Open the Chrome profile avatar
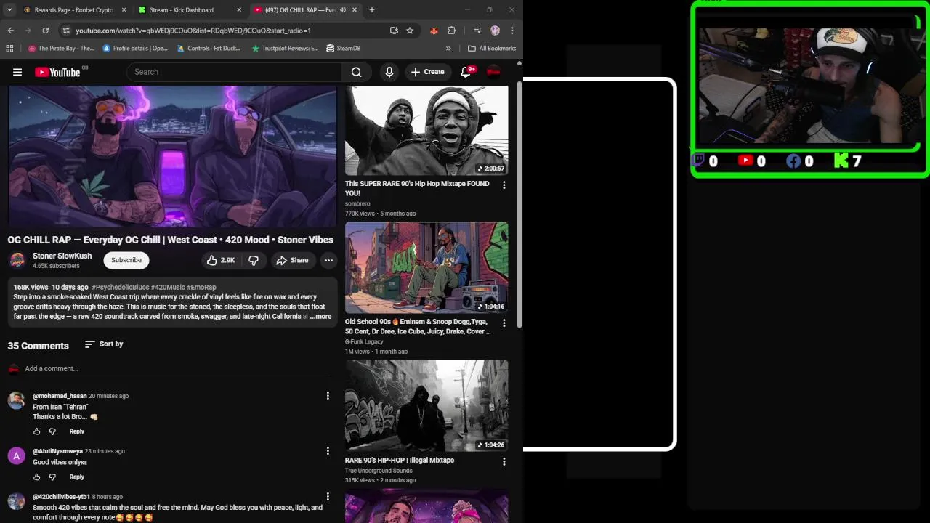Image resolution: width=930 pixels, height=523 pixels. (496, 31)
